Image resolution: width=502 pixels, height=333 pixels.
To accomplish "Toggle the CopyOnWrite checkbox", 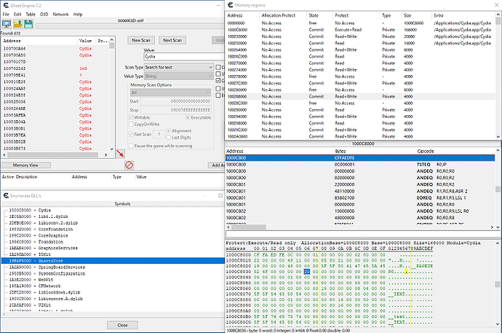I will pyautogui.click(x=131, y=125).
